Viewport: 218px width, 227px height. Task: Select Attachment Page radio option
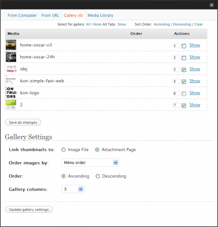97,150
